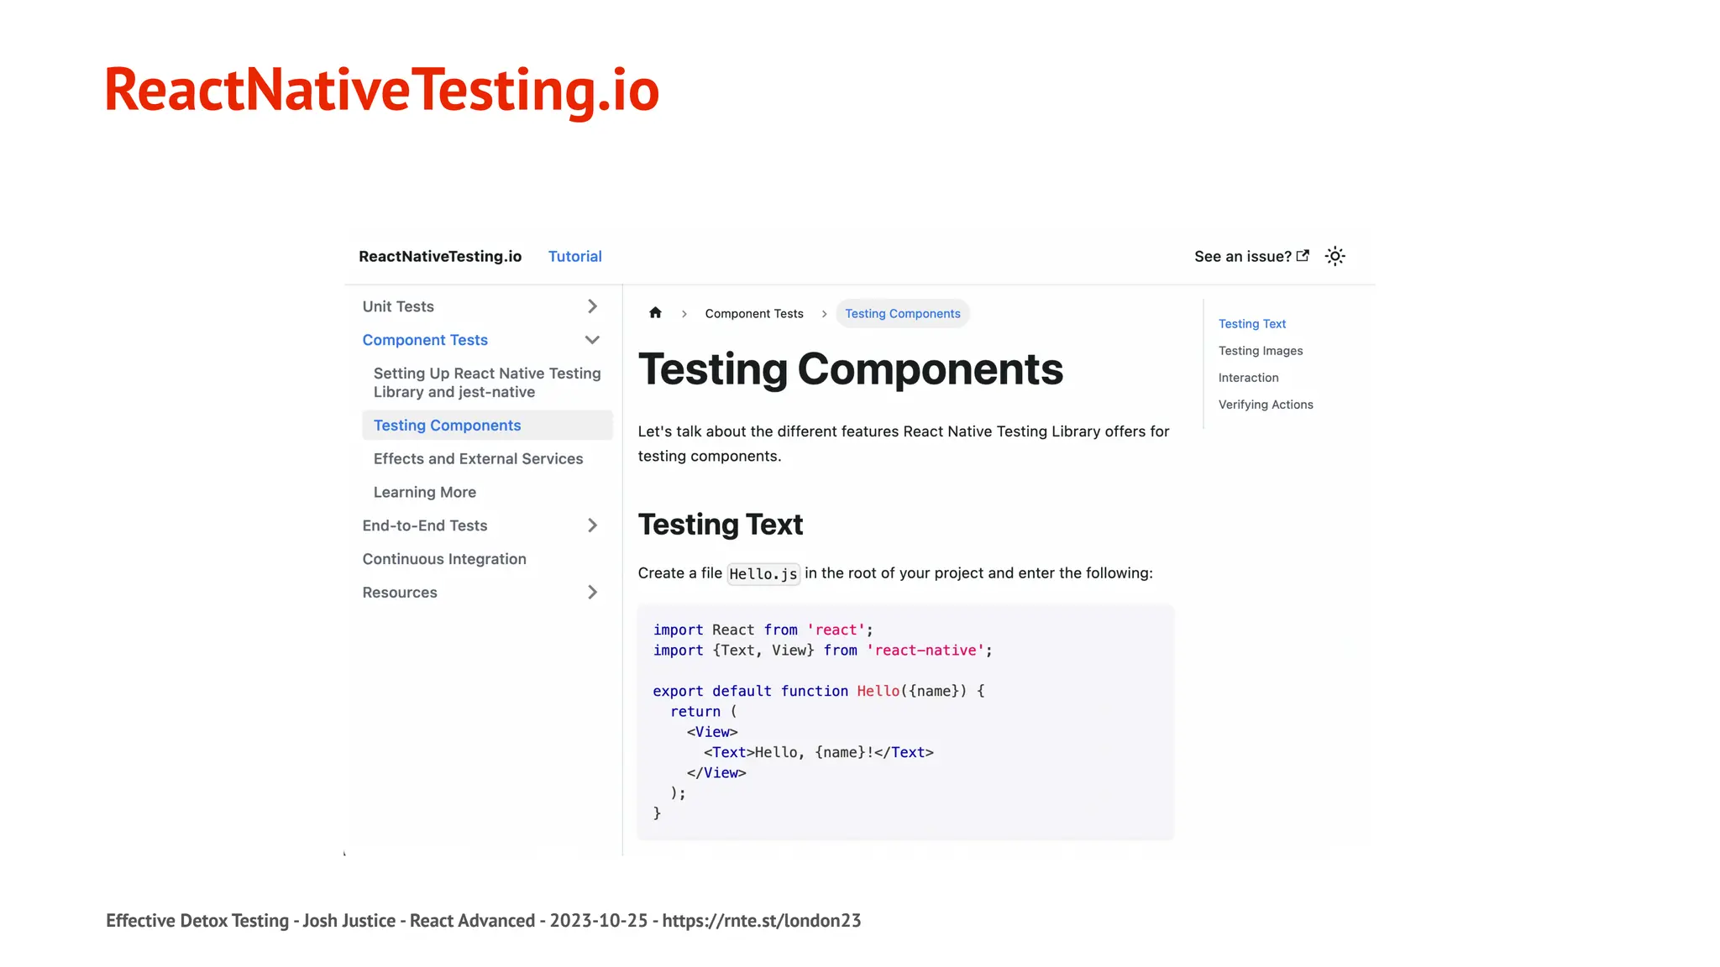Click the Testing Components page title
Viewport: 1720px width, 967px height.
click(x=851, y=369)
